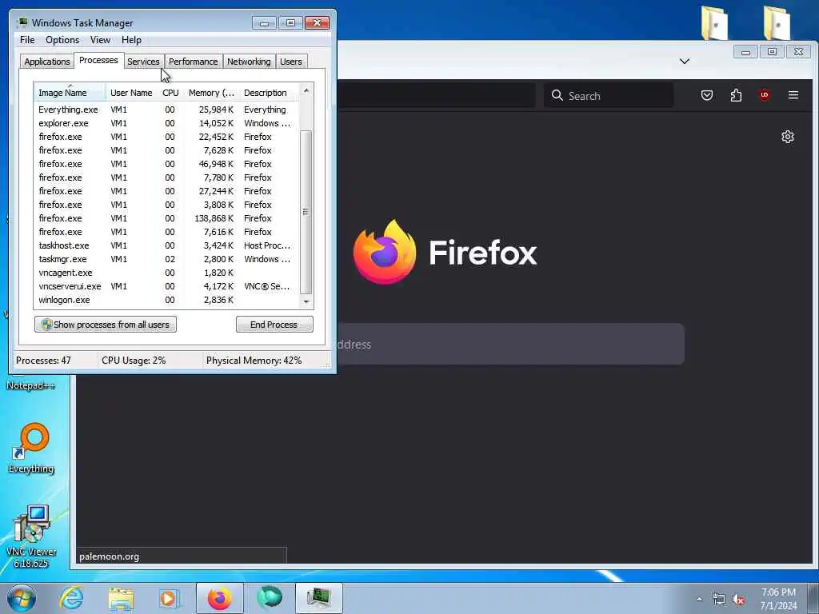Image resolution: width=819 pixels, height=614 pixels.
Task: Click the Processes: 47 status bar entry
Action: (43, 361)
